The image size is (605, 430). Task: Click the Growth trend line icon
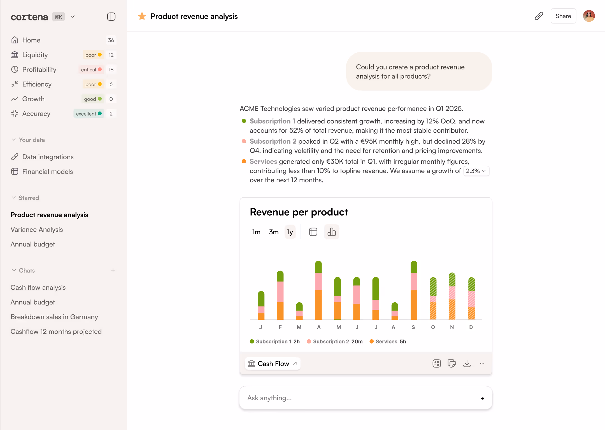tap(15, 99)
